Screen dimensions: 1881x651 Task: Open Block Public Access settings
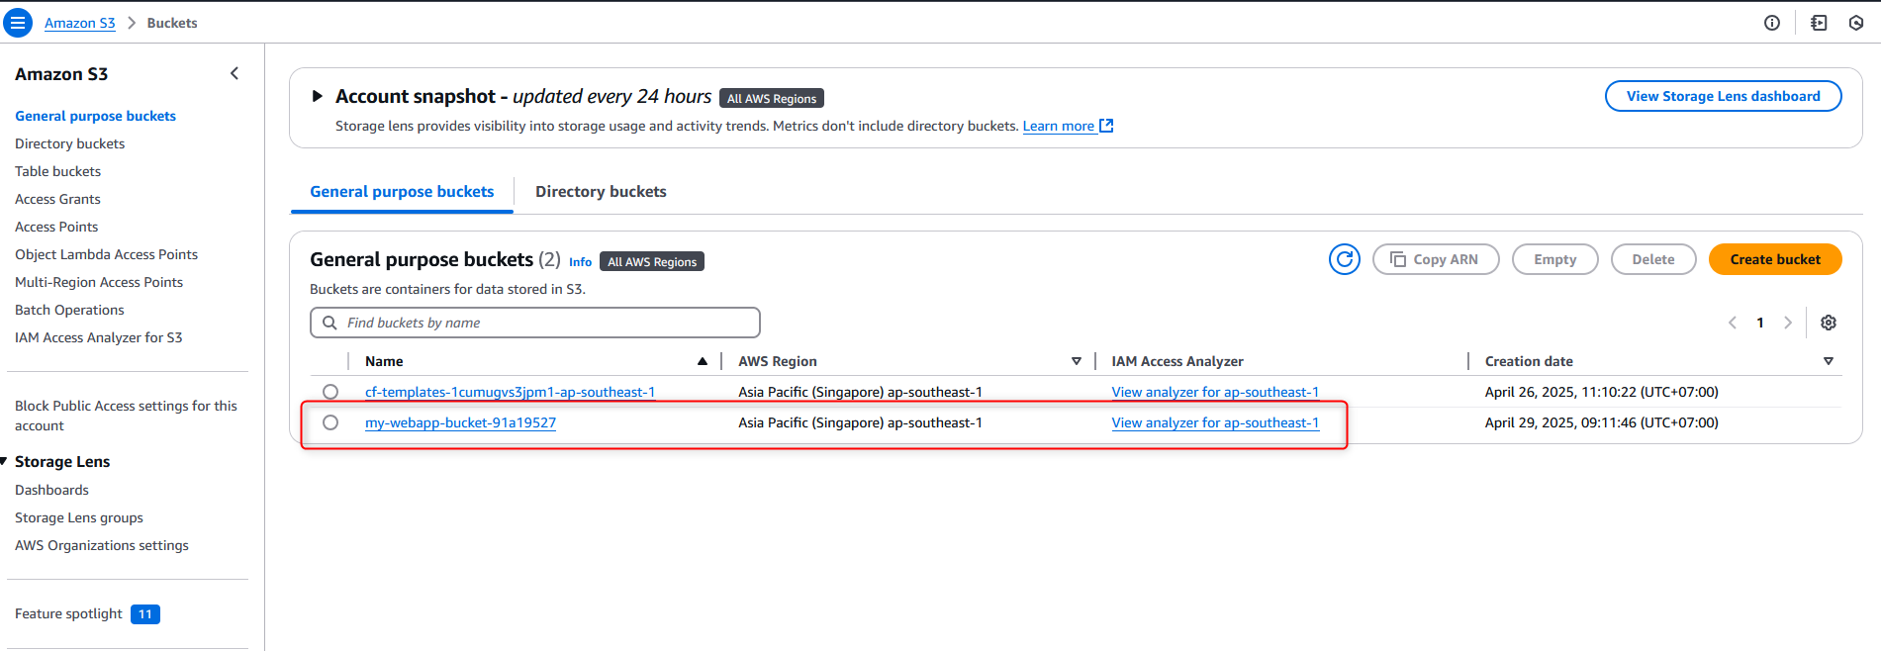[126, 416]
